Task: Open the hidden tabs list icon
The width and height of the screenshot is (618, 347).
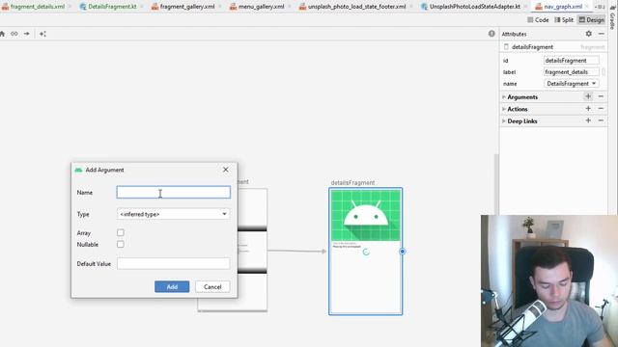Action: (x=600, y=7)
